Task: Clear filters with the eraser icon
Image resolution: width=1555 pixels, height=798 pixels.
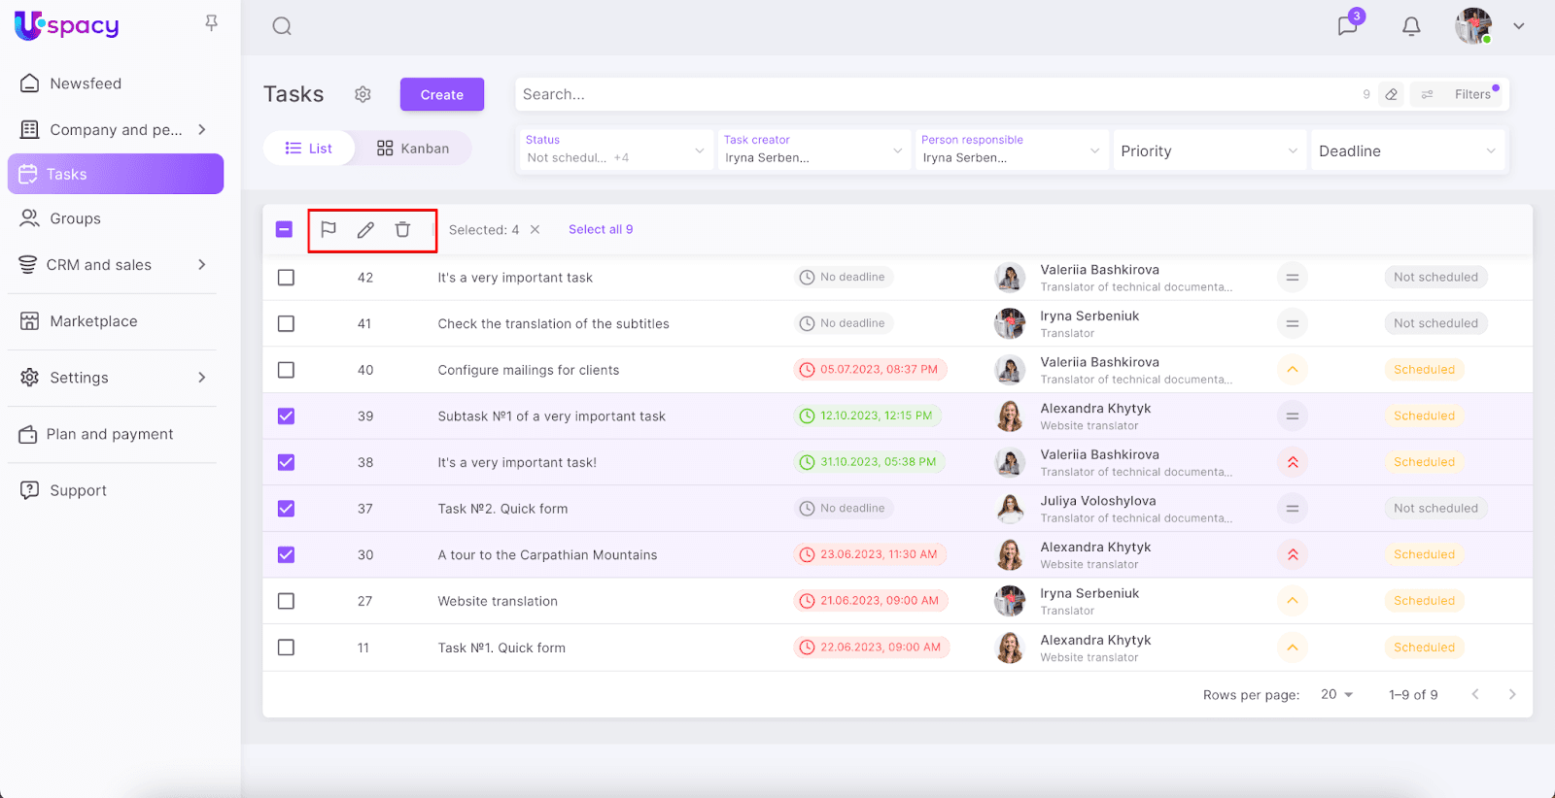Action: point(1392,94)
